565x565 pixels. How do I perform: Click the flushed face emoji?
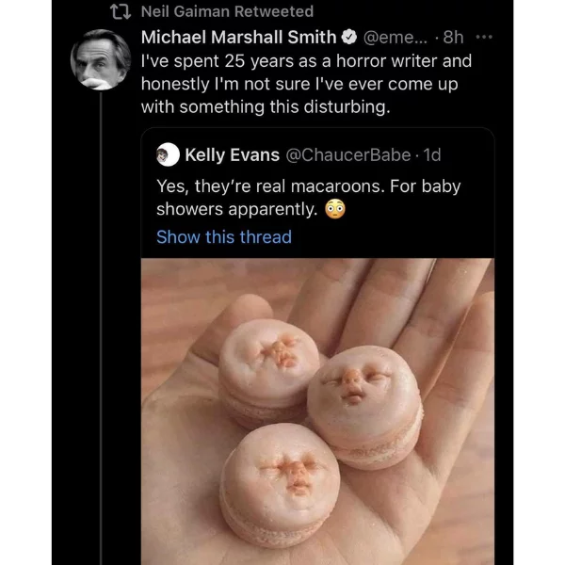[x=335, y=209]
